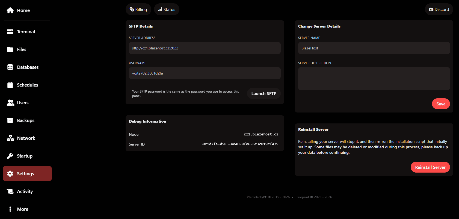
Task: Select Schedules in the sidebar
Action: point(27,85)
